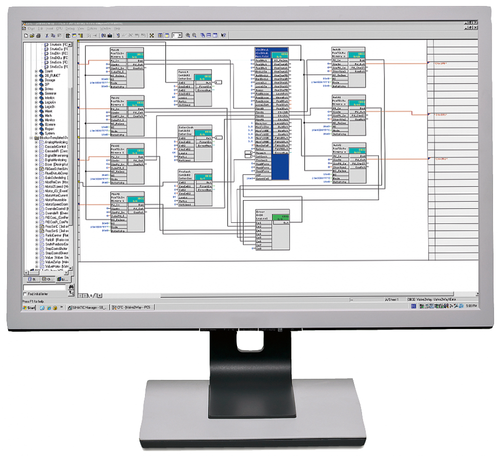Image resolution: width=500 pixels, height=457 pixels.
Task: Open the Options menu
Action: [x=92, y=29]
